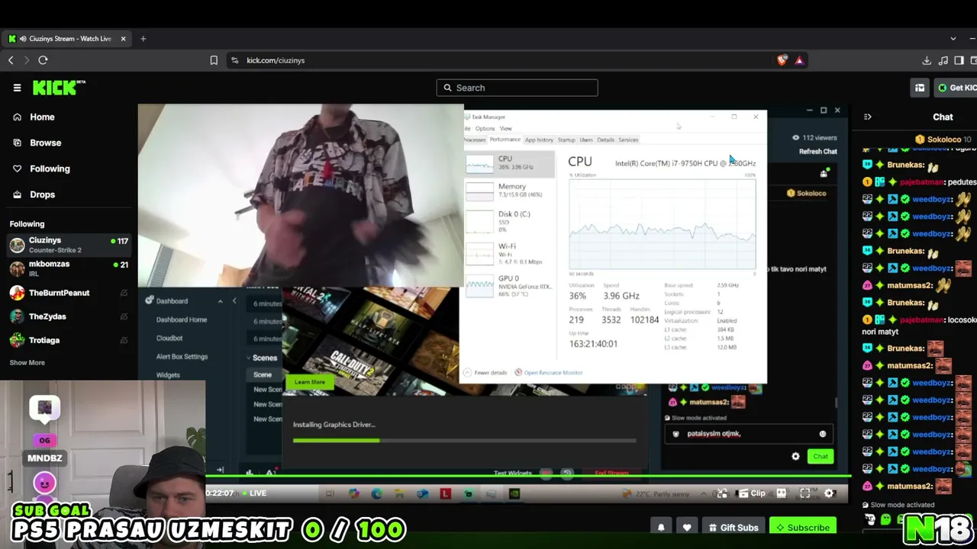Select Wi-Fi in Task Manager performance list
The width and height of the screenshot is (977, 549).
coord(510,253)
